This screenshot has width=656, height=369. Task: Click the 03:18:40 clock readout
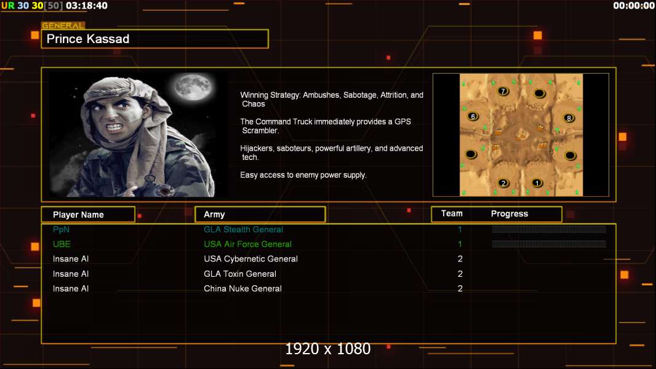pyautogui.click(x=87, y=6)
